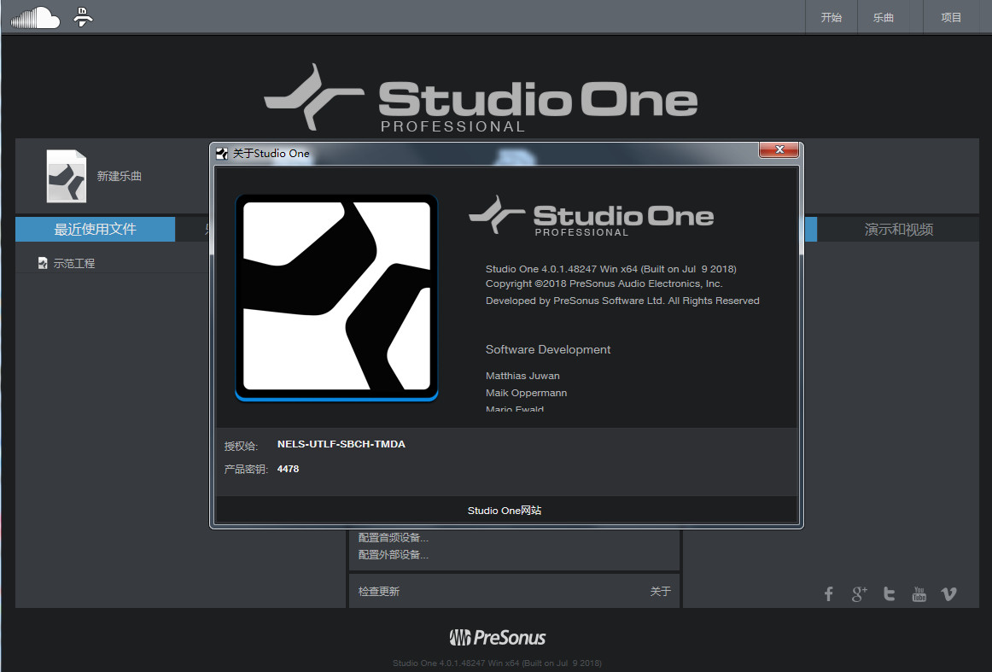Open the Twitter social icon

click(889, 594)
